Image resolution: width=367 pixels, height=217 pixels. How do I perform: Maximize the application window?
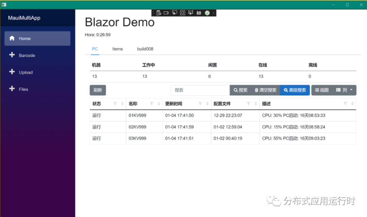tap(347, 5)
